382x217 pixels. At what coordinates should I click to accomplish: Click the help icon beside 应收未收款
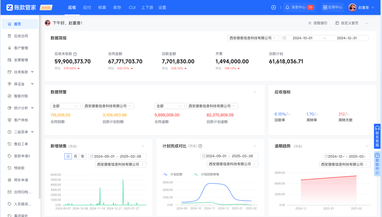[x=75, y=54]
